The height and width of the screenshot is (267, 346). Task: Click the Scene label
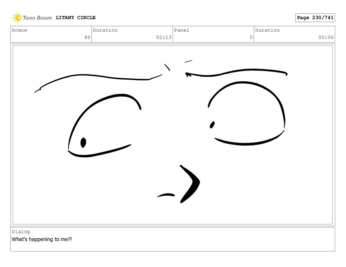(19, 30)
